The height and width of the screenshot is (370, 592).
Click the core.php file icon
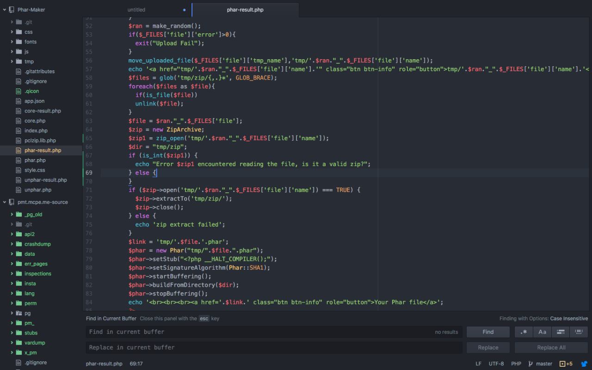pos(19,121)
